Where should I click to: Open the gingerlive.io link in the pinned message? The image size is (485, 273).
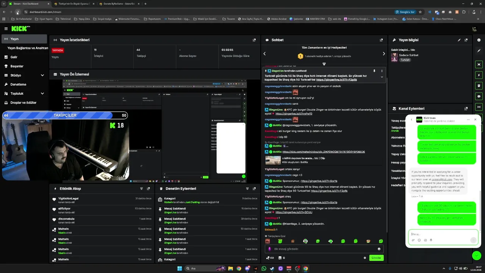(x=336, y=80)
